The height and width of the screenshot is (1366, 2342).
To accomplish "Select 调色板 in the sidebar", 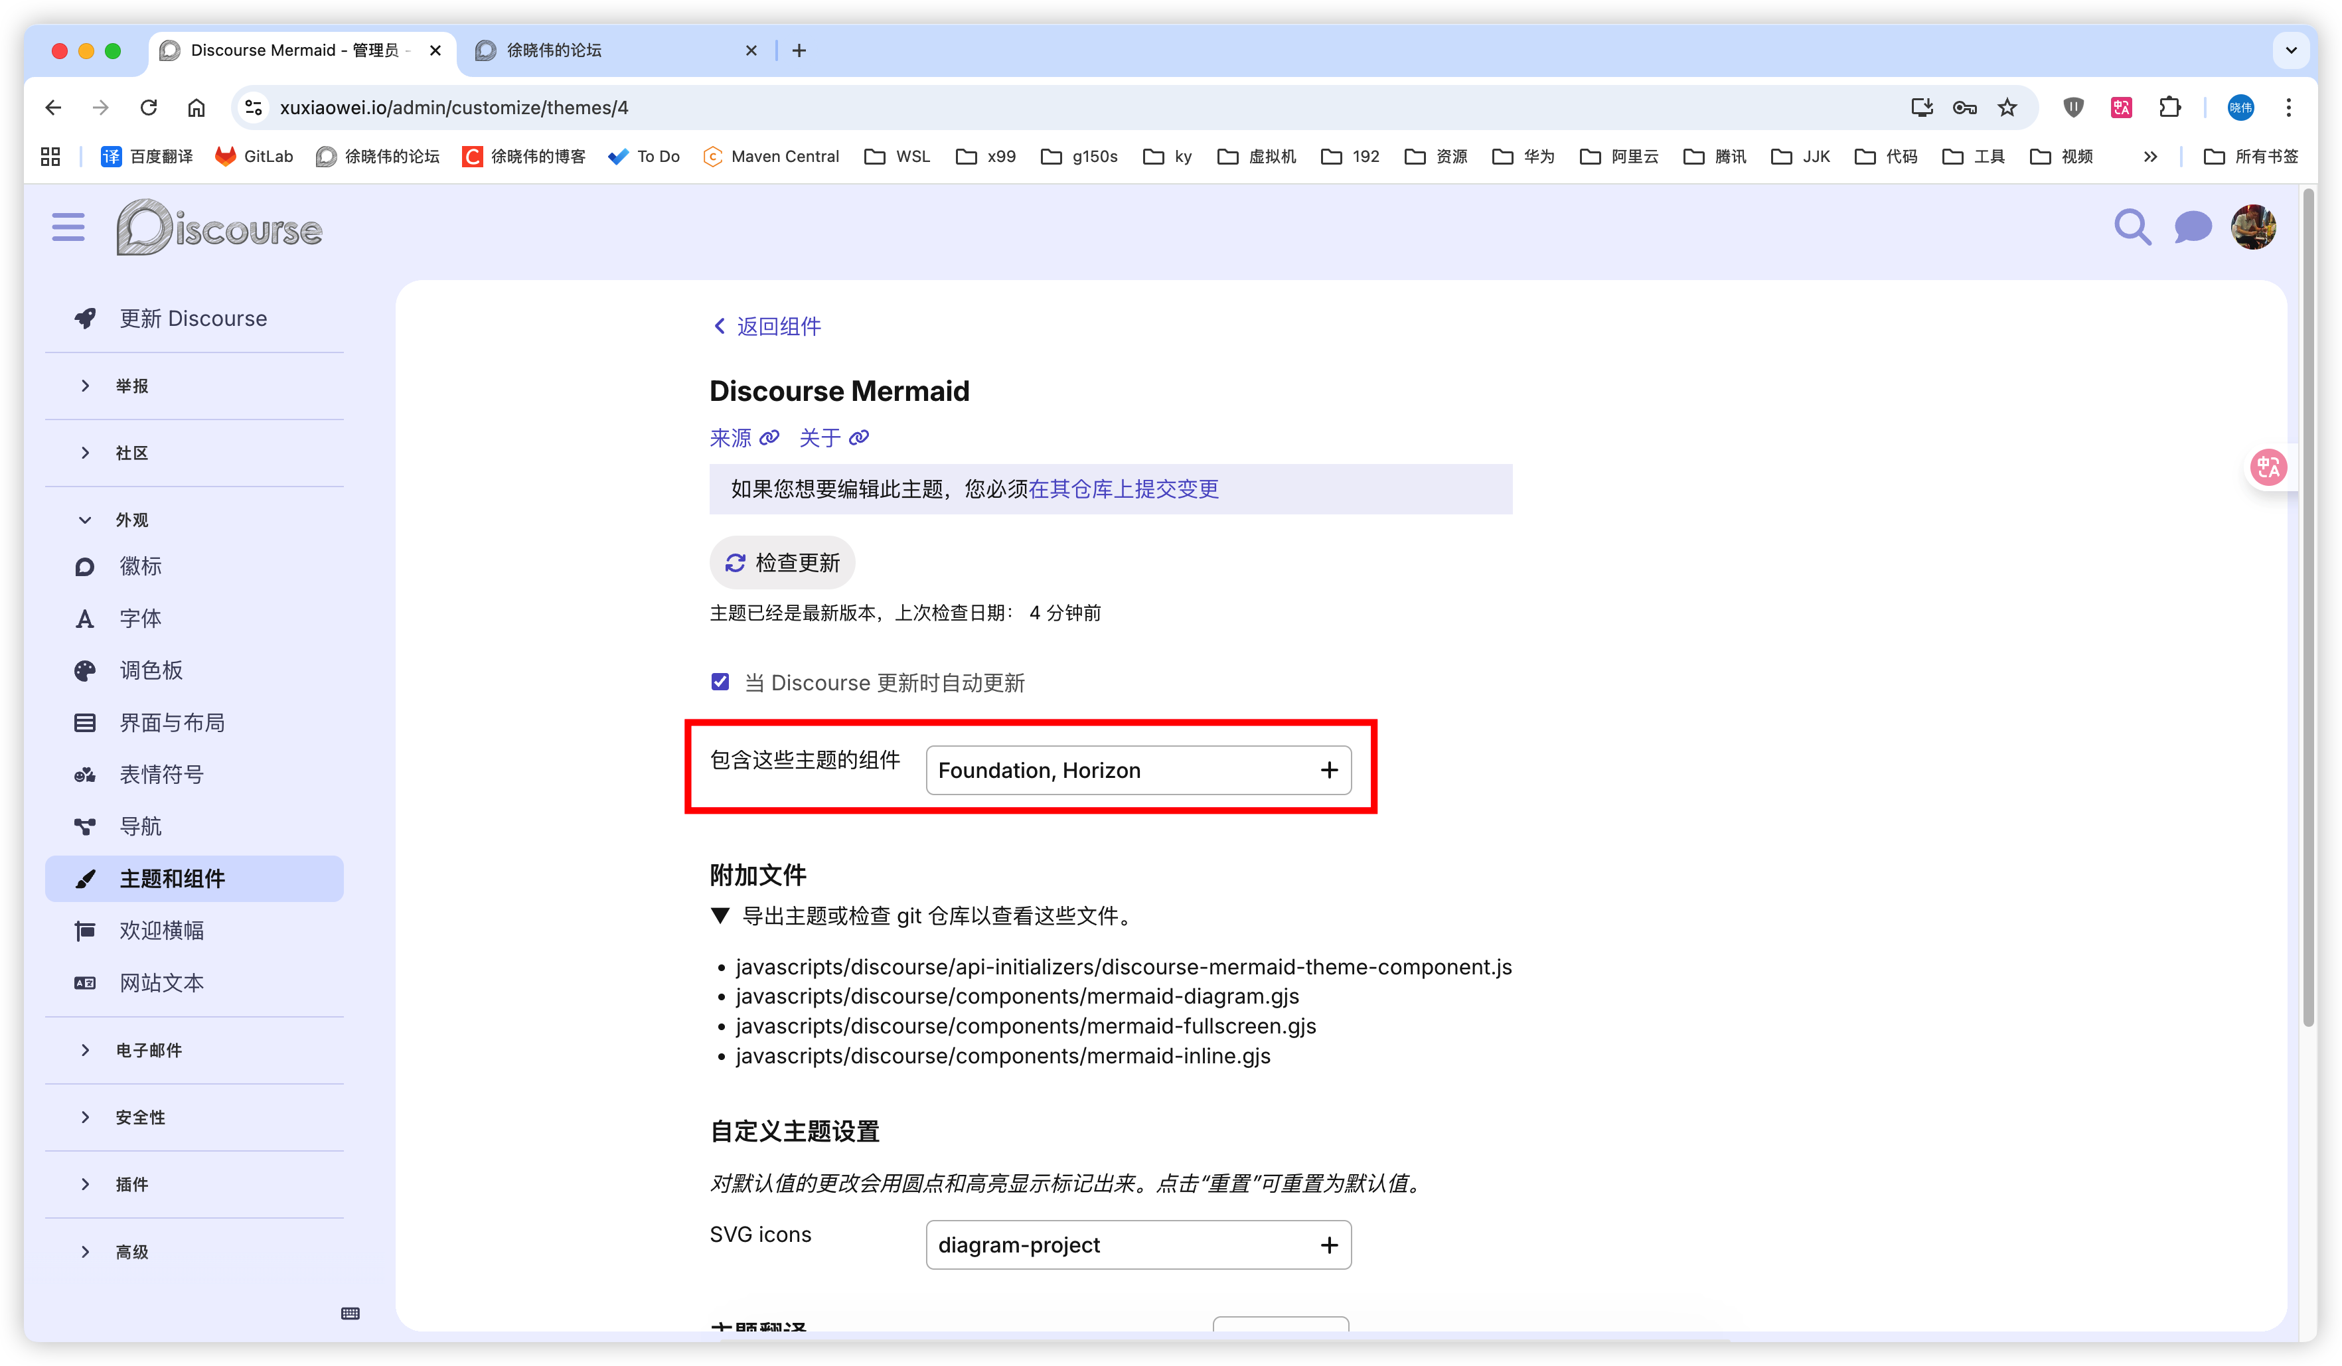I will pyautogui.click(x=151, y=670).
